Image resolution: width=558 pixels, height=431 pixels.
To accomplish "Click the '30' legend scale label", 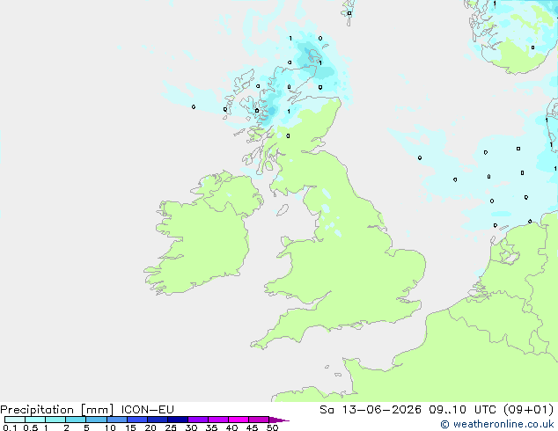I will pyautogui.click(x=191, y=427).
